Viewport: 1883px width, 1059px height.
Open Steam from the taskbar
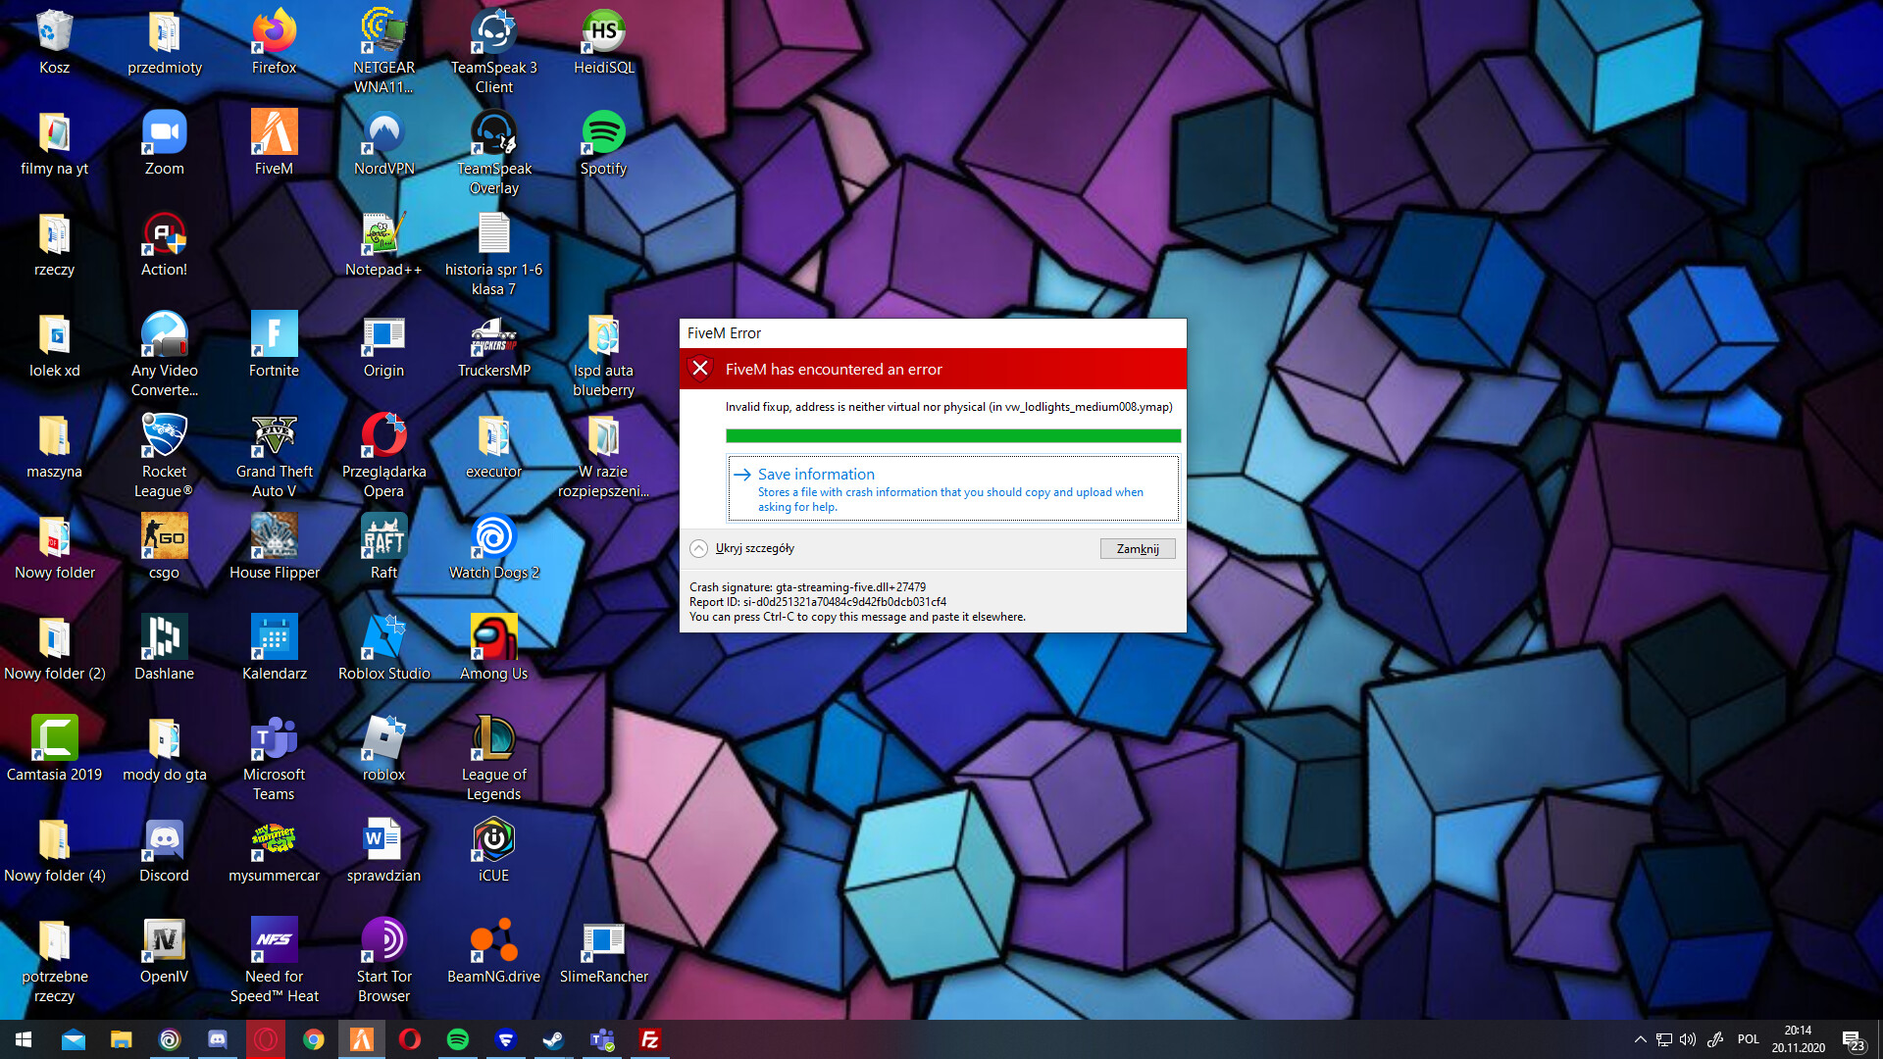[553, 1039]
